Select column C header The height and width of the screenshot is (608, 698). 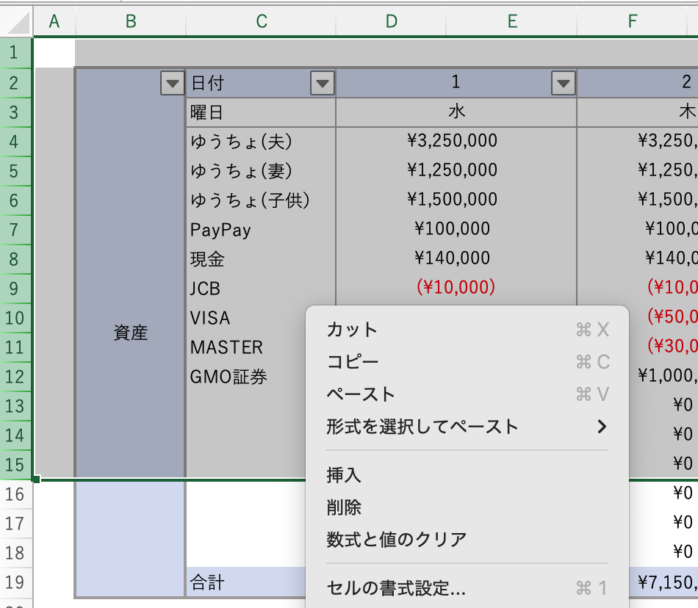261,22
